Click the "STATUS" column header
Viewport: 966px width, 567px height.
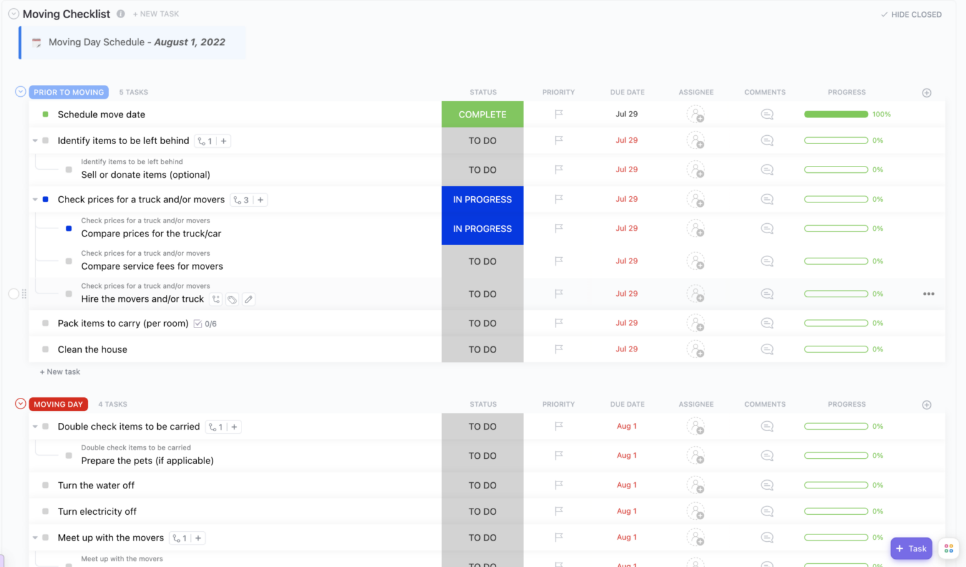(x=482, y=92)
